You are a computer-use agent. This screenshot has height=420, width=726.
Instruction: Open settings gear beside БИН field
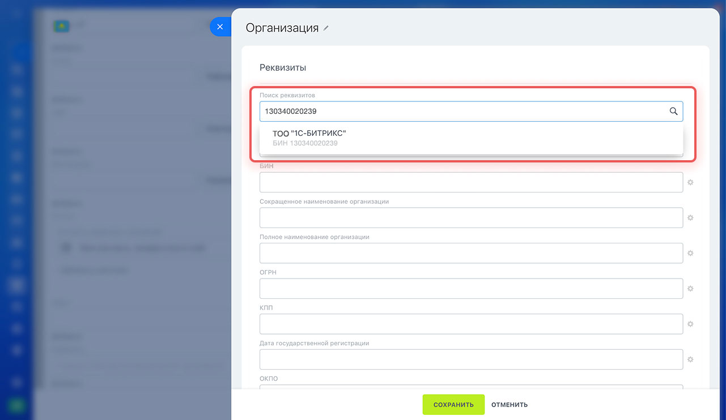(690, 182)
